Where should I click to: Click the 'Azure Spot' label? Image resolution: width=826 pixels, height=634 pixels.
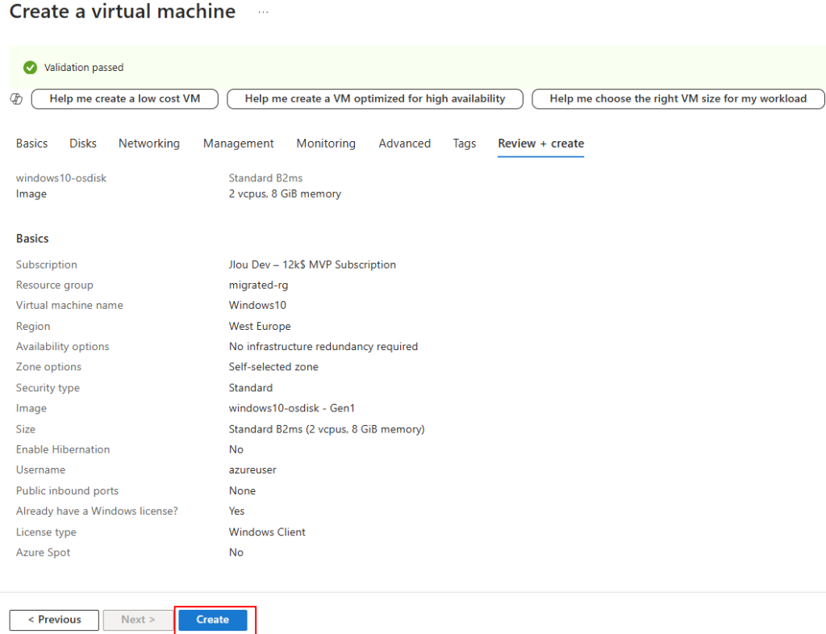(43, 553)
